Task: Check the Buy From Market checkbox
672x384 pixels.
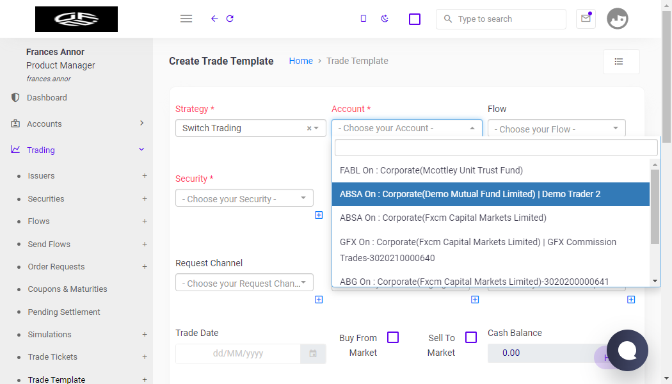Action: [393, 337]
